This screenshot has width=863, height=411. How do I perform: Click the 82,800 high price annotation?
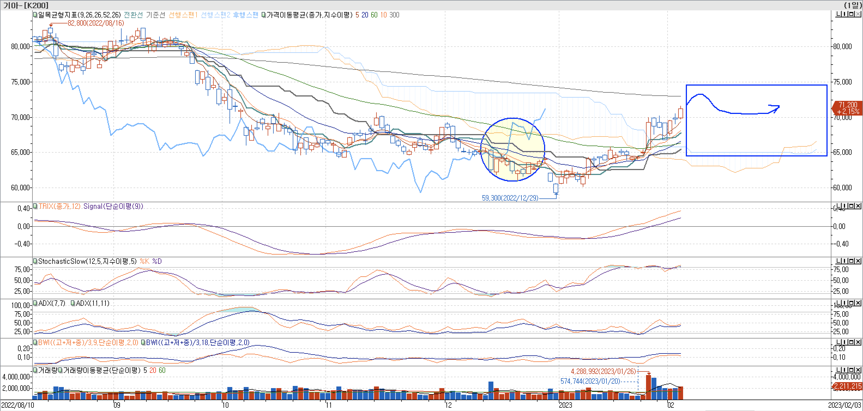pyautogui.click(x=96, y=23)
